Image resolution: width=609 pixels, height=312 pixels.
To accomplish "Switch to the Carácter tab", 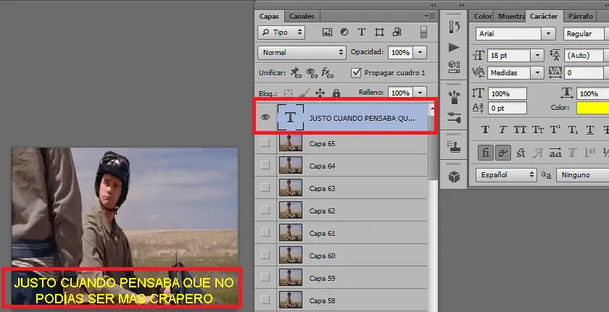I will 544,16.
